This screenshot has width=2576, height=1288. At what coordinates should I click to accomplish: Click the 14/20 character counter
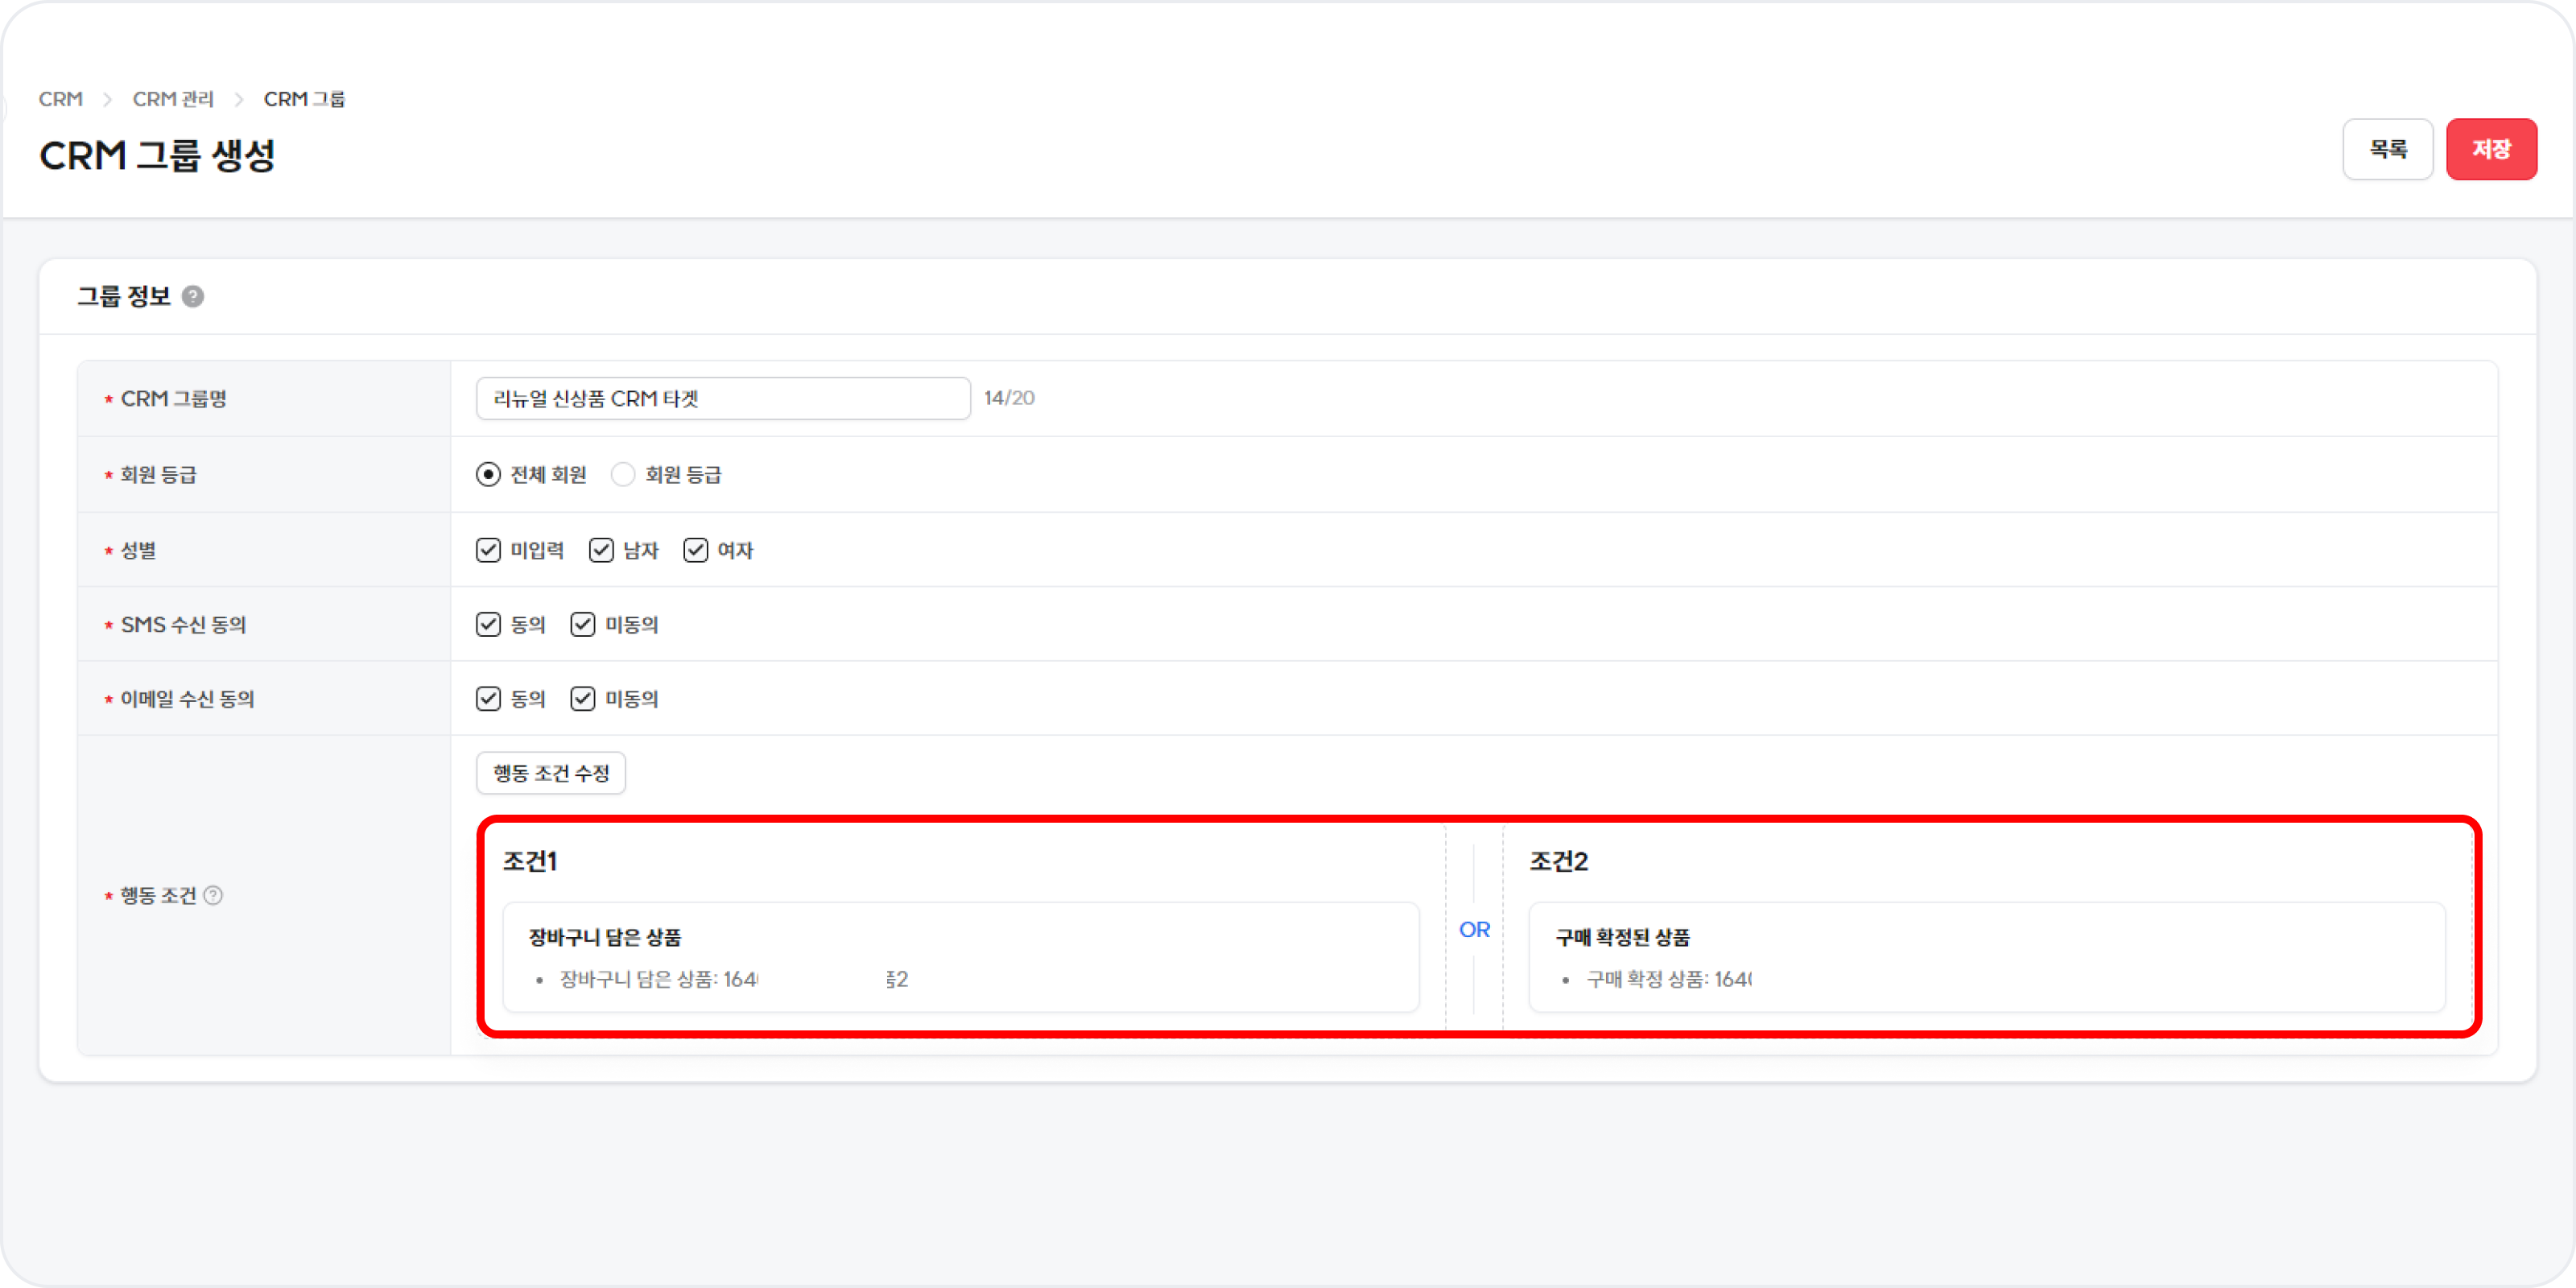(x=1009, y=398)
